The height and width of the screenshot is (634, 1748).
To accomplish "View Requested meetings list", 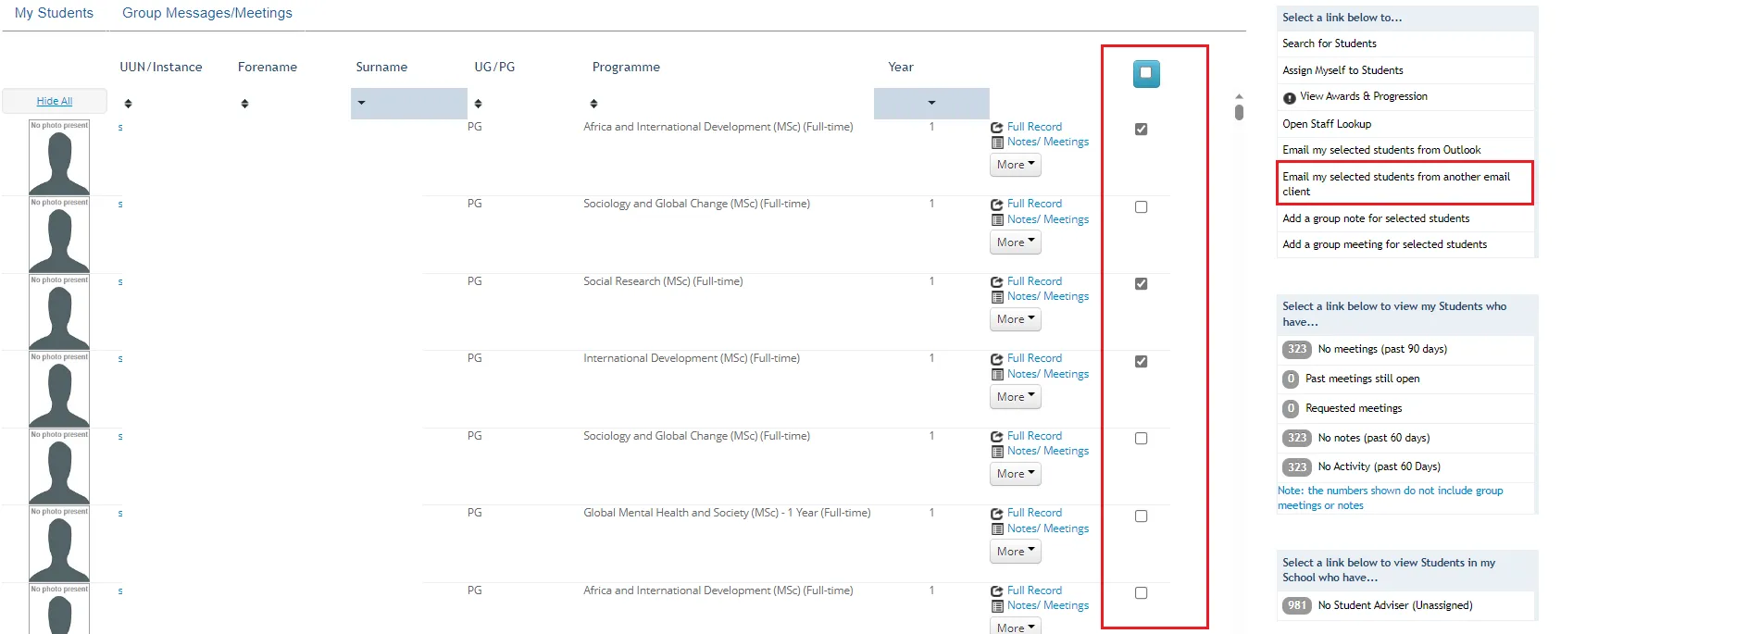I will (x=1354, y=408).
